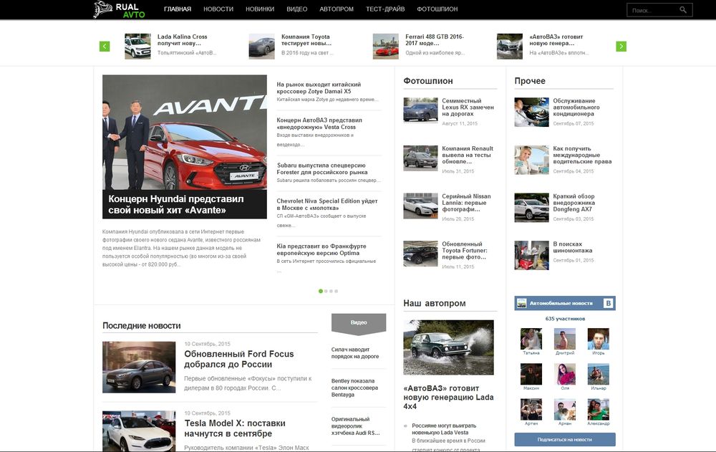Open Силач наводит порядок на дороге video

[x=355, y=353]
